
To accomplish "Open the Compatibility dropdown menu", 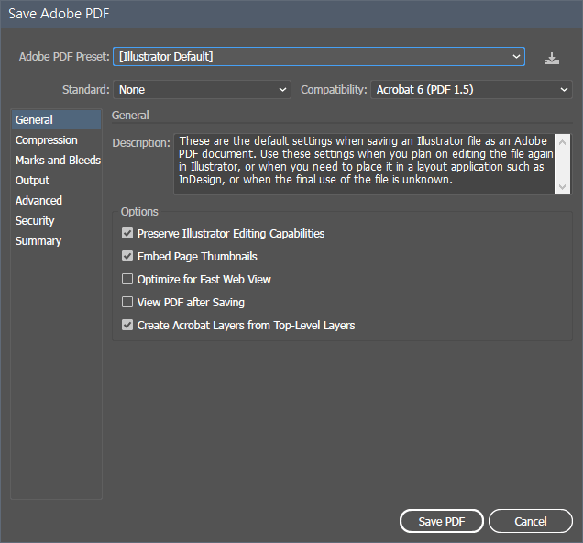I will (471, 90).
